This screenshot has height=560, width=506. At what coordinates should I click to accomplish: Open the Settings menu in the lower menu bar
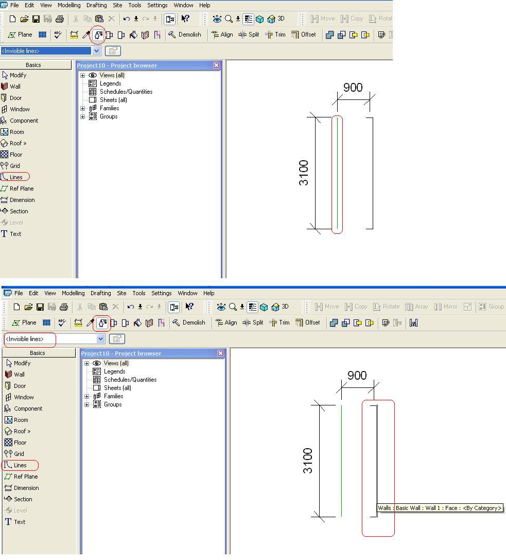161,293
